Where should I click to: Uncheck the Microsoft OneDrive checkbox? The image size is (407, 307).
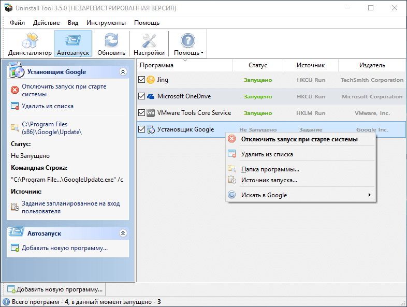click(x=141, y=96)
